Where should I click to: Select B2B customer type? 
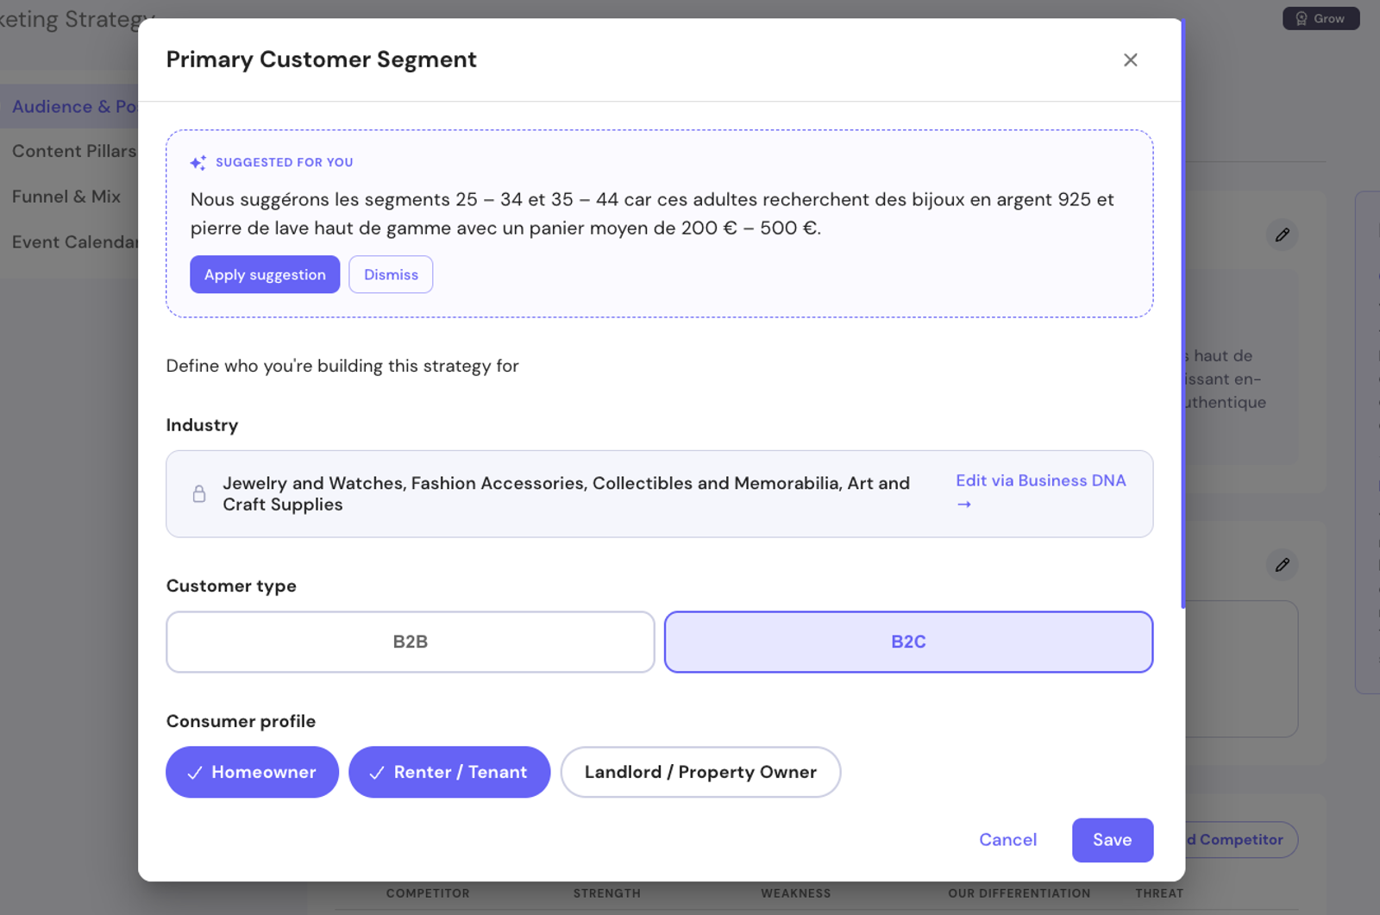(411, 642)
